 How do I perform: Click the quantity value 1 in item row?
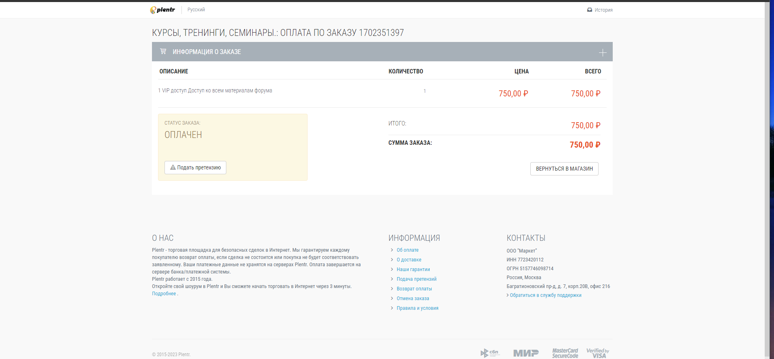click(425, 91)
